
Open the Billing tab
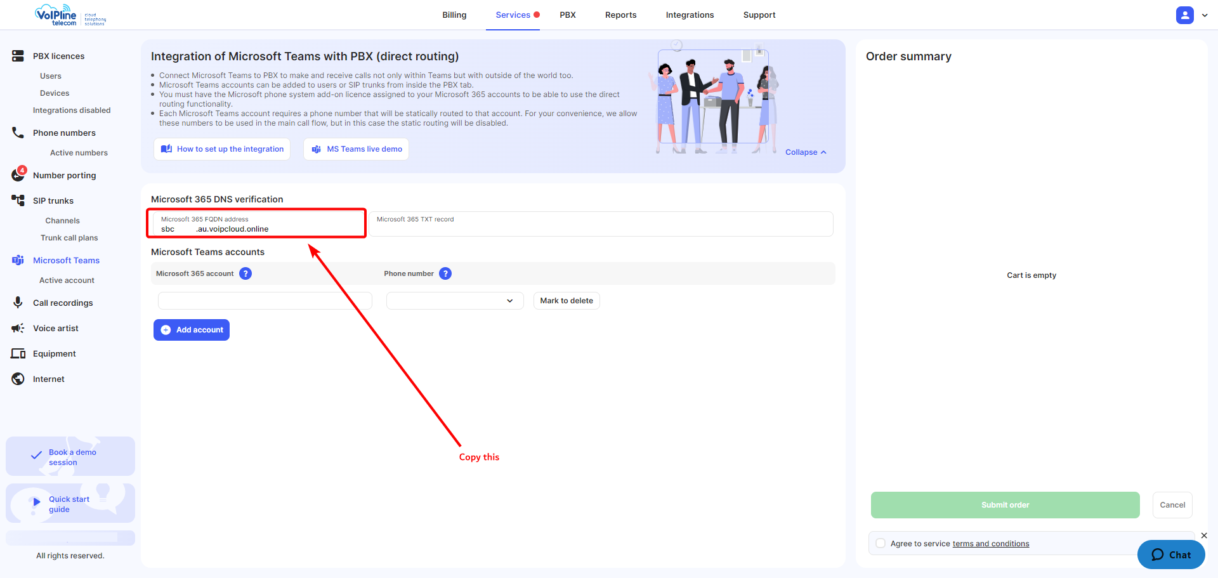454,15
